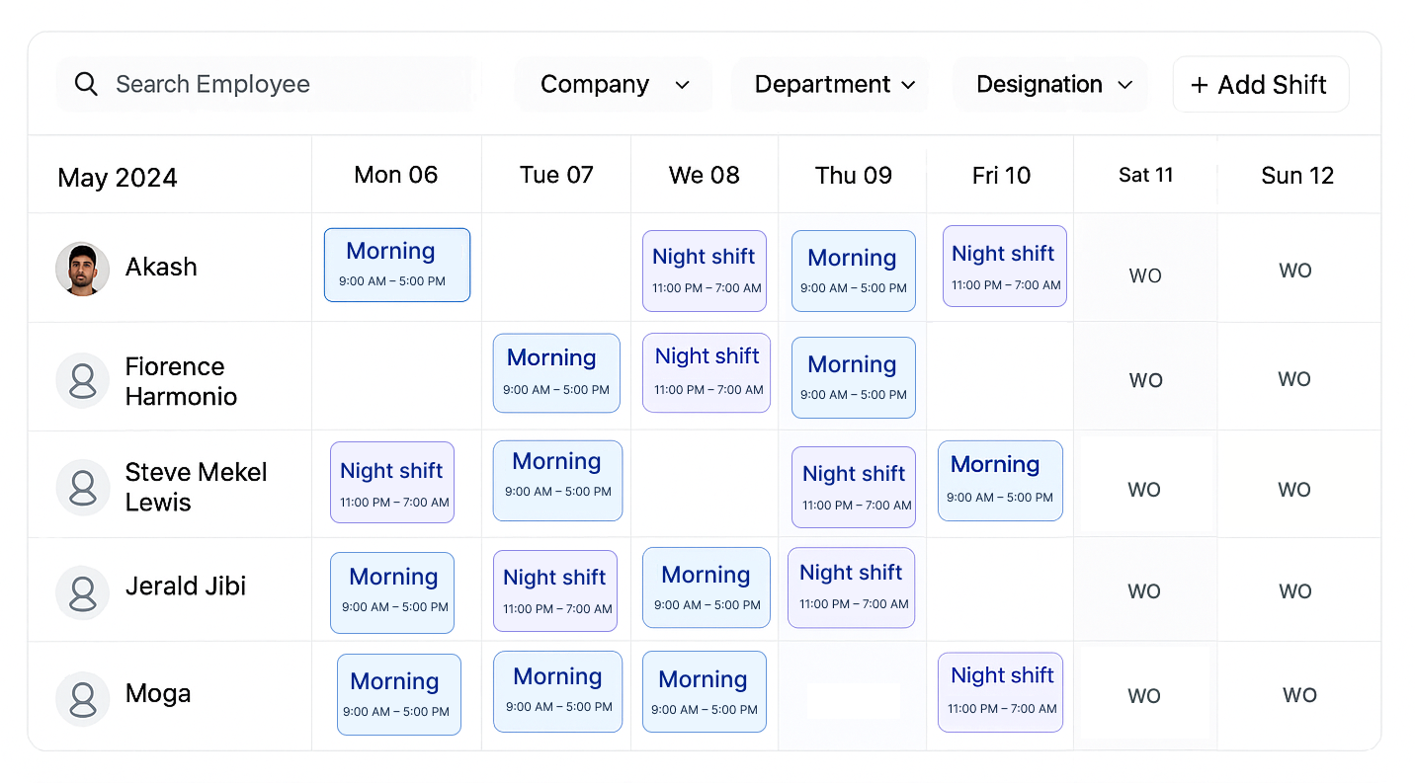Select Fiorence's Tuesday Morning shift
Viewport: 1415px width, 783px height.
[x=556, y=372]
